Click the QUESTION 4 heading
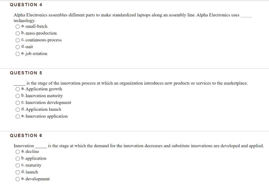 26,4
